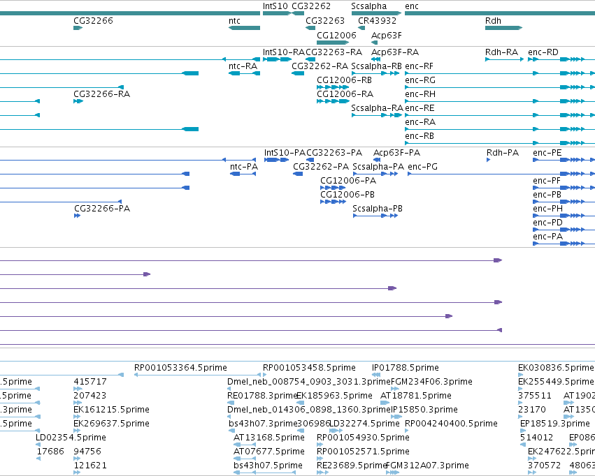Select the Acp63F-RA transcript label
Image resolution: width=595 pixels, height=476 pixels.
395,52
